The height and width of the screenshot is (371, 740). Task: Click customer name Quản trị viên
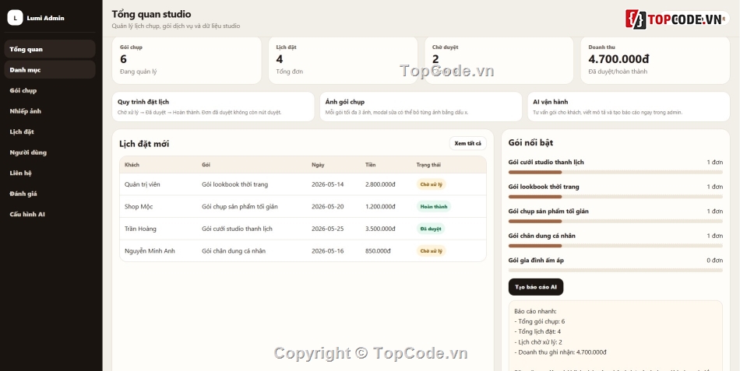click(x=142, y=184)
